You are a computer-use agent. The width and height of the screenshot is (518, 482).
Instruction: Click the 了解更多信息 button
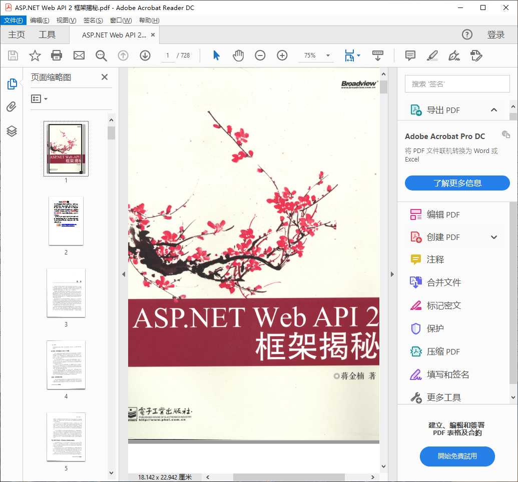(x=456, y=183)
